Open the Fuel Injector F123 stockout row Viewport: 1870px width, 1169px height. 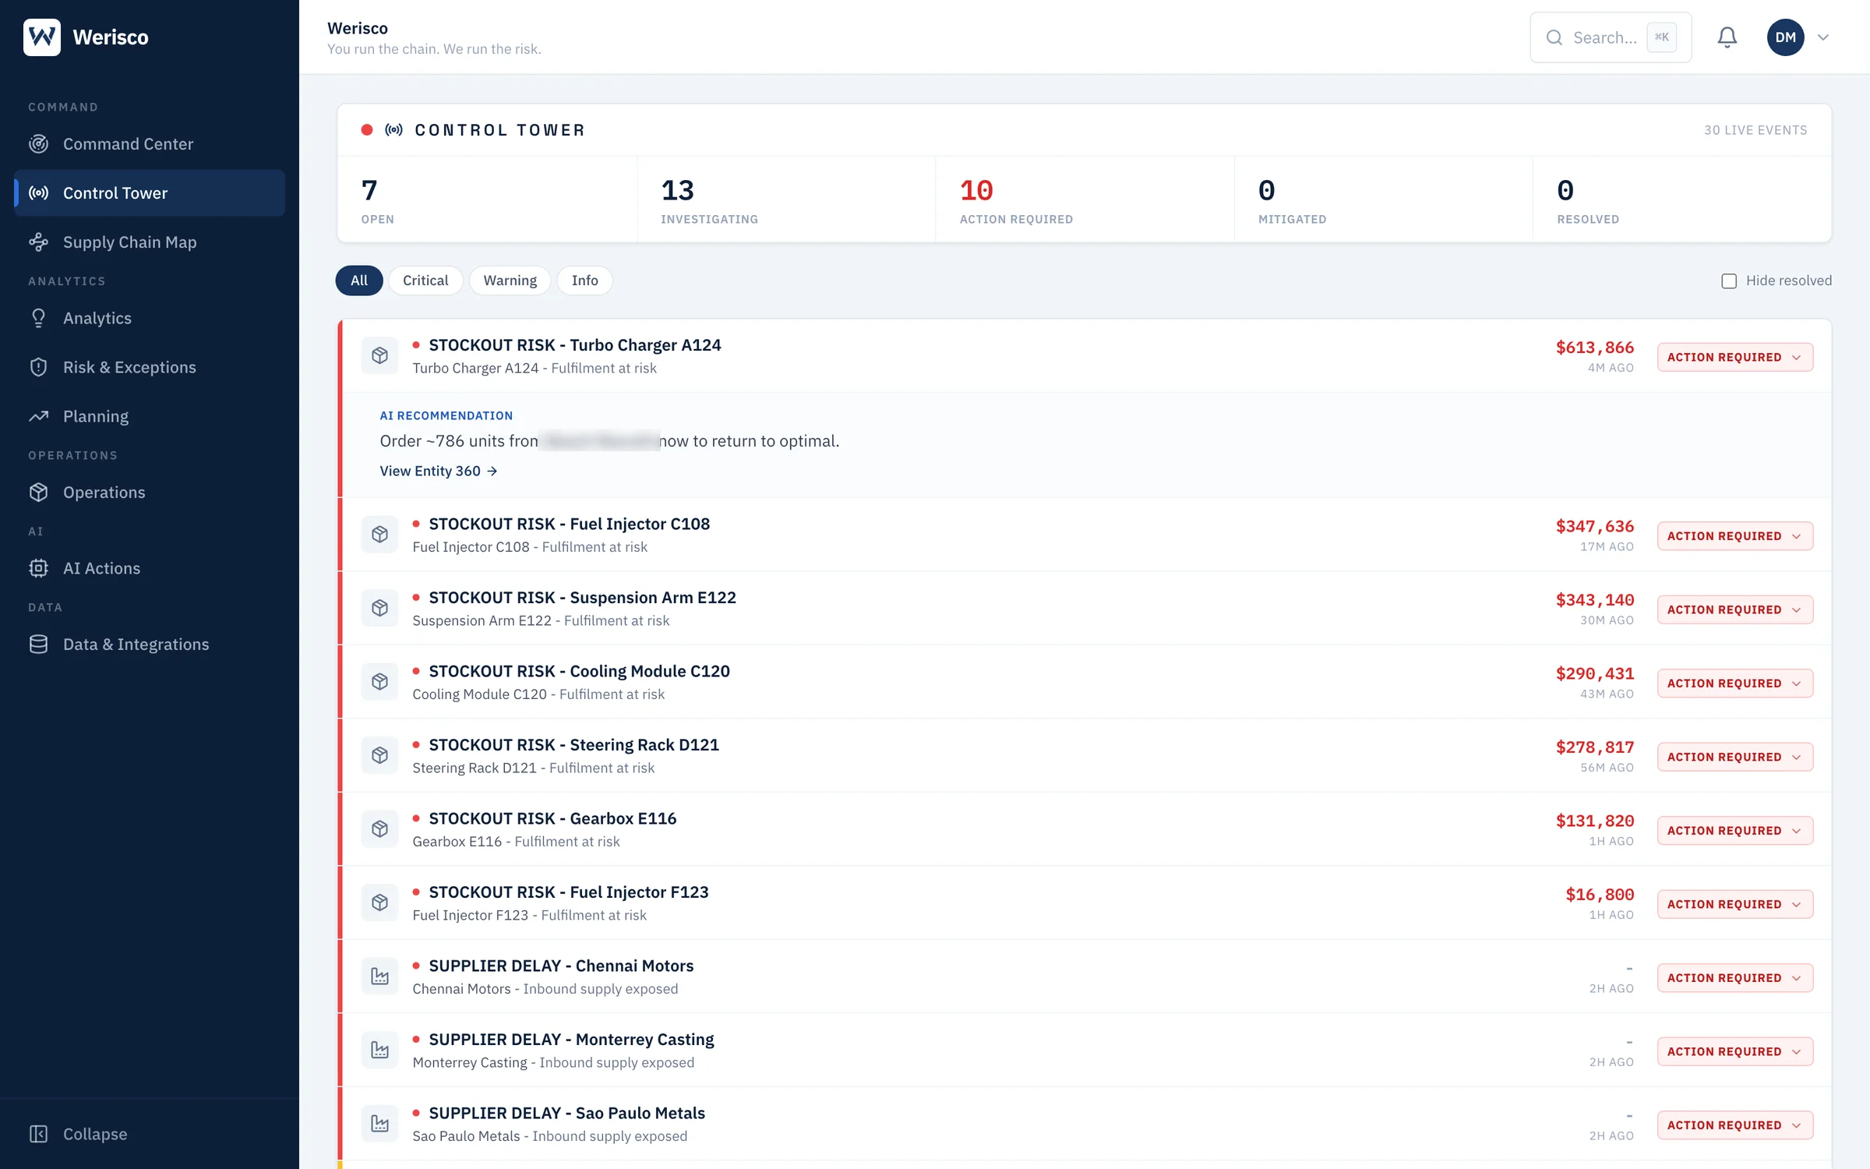pyautogui.click(x=1086, y=902)
